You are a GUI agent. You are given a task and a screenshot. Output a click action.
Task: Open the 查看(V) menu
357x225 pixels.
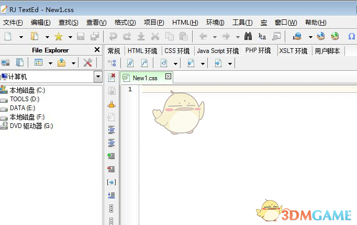(x=96, y=23)
